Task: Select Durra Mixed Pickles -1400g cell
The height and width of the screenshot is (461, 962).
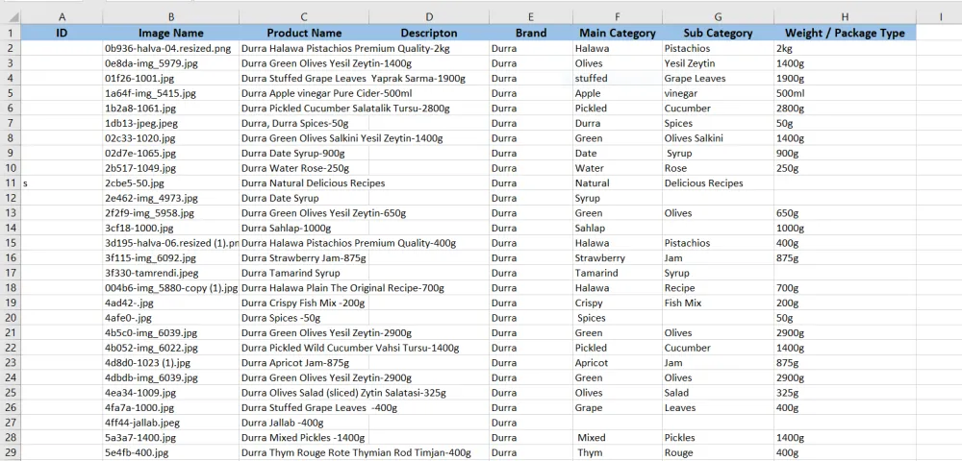Action: 304,438
